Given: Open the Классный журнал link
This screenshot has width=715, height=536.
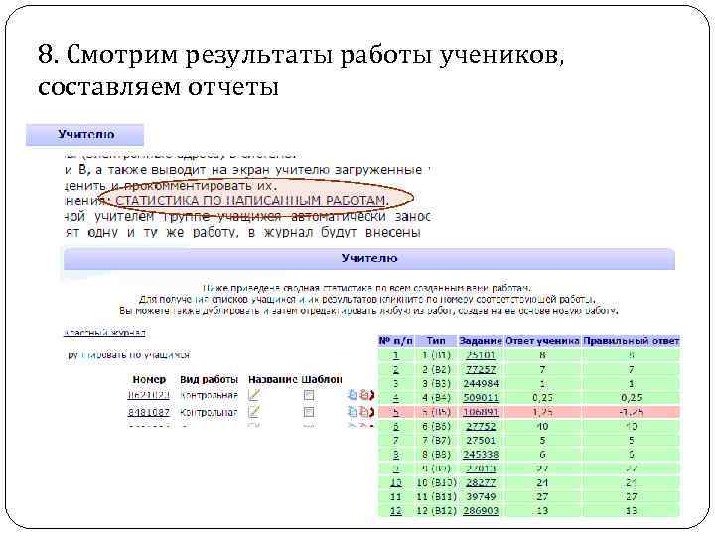Looking at the screenshot, I should (104, 333).
